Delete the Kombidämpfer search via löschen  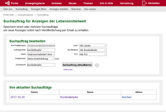[127, 97]
